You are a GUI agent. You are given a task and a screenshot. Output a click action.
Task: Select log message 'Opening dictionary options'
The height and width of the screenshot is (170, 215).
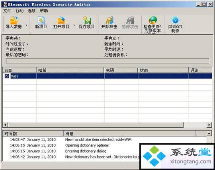coord(87,145)
